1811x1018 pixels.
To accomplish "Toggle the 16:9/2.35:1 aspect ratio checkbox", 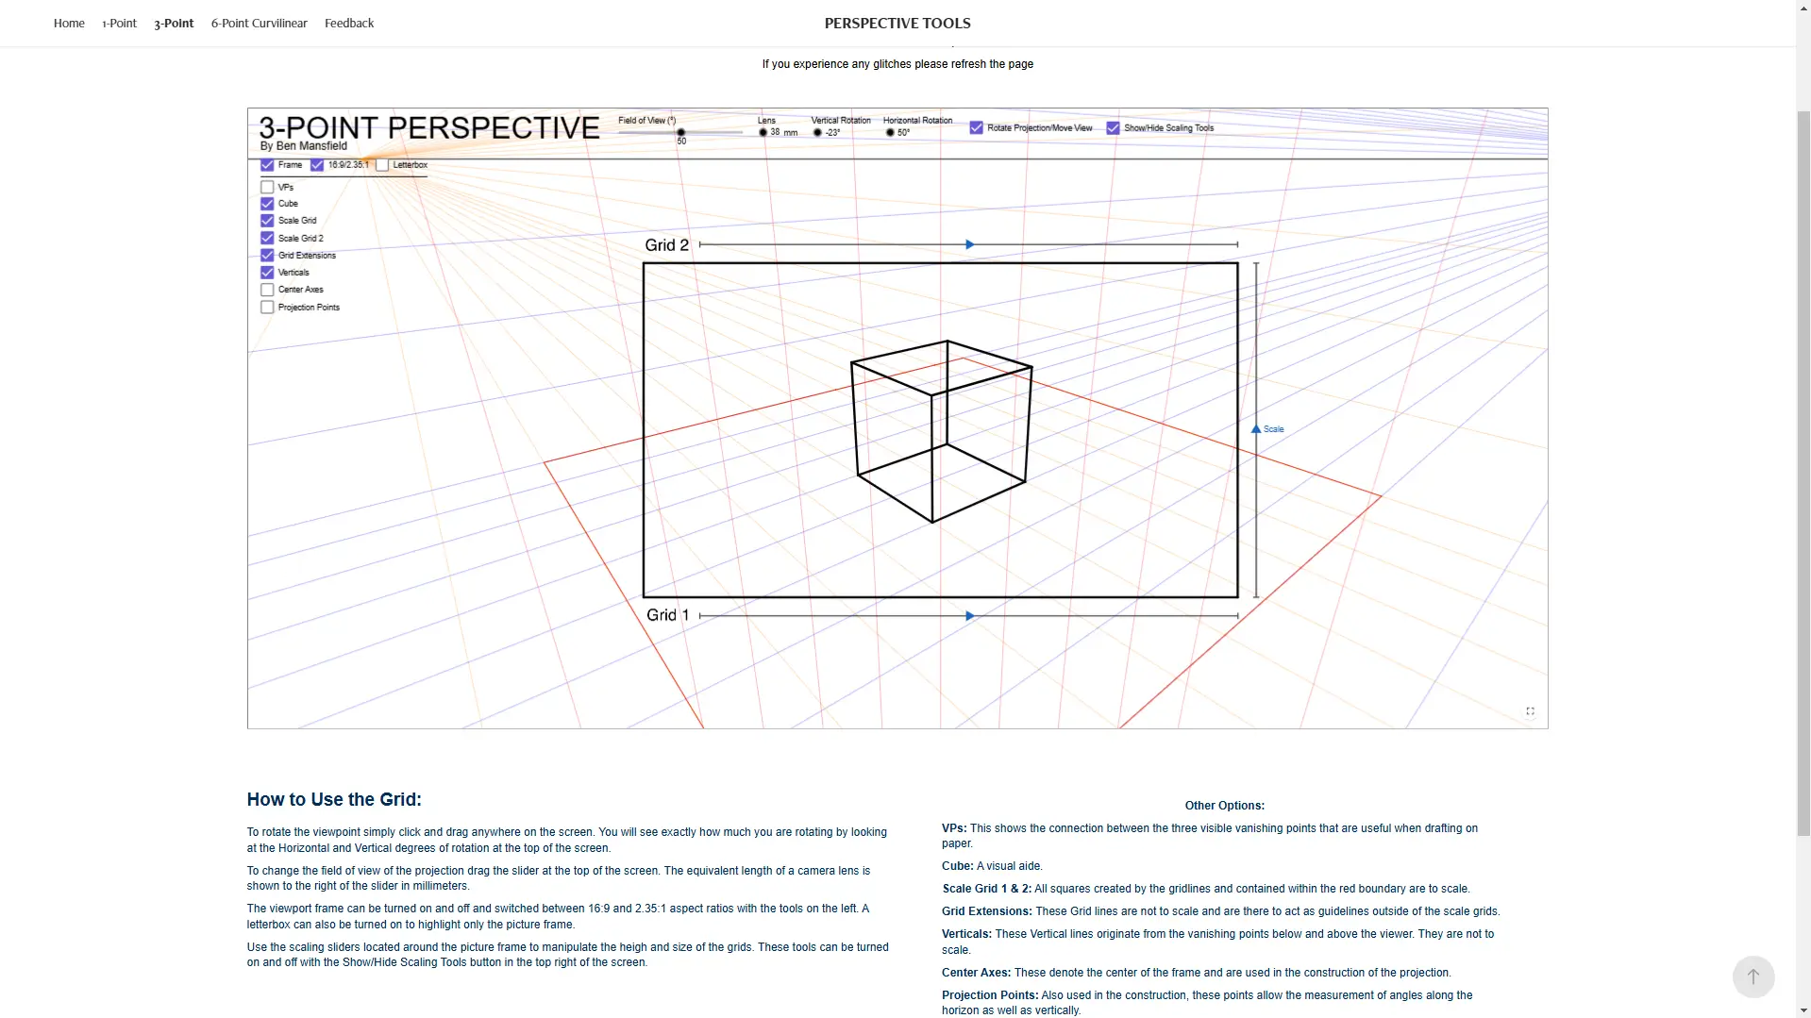I will (x=317, y=165).
